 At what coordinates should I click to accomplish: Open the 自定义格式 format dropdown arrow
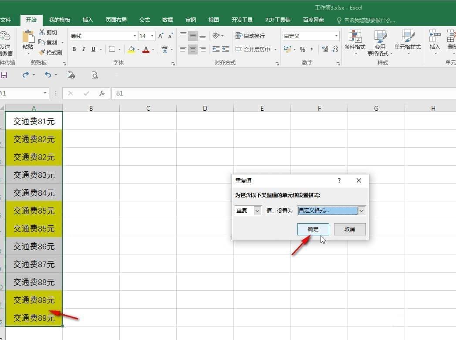tap(361, 211)
